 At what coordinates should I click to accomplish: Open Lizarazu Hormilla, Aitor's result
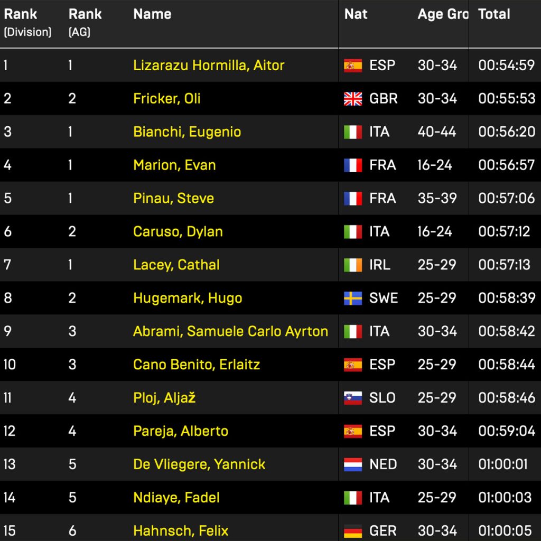(x=209, y=66)
